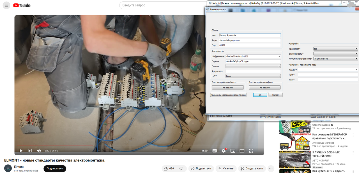Switch to miniplayer mode
Image resolution: width=359 pixels, height=173 pixels.
[233, 151]
